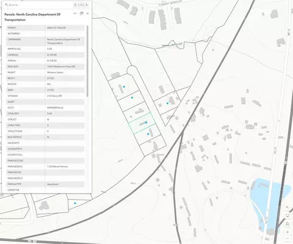Open the map search tool

(x=288, y=207)
